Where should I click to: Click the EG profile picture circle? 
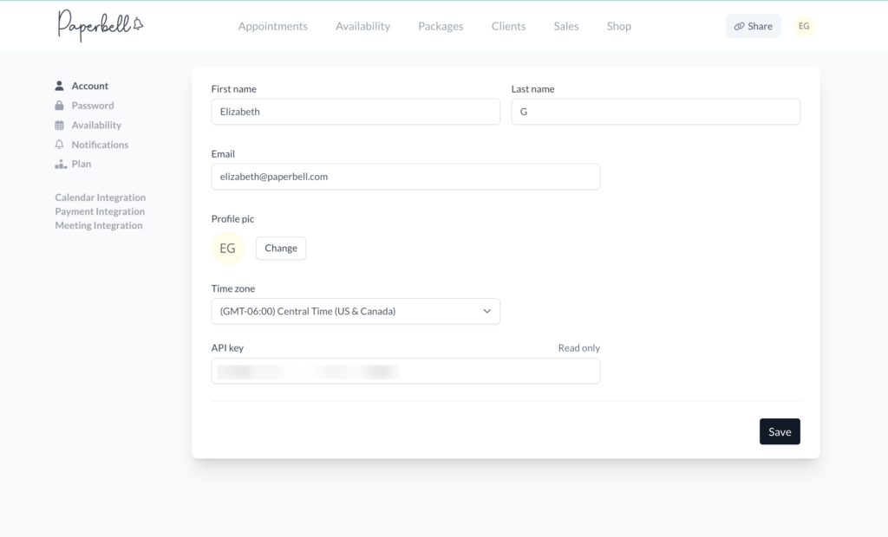pyautogui.click(x=228, y=249)
